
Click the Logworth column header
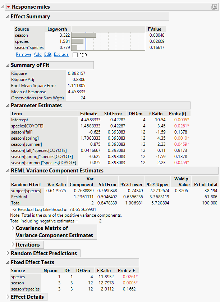click(x=55, y=29)
